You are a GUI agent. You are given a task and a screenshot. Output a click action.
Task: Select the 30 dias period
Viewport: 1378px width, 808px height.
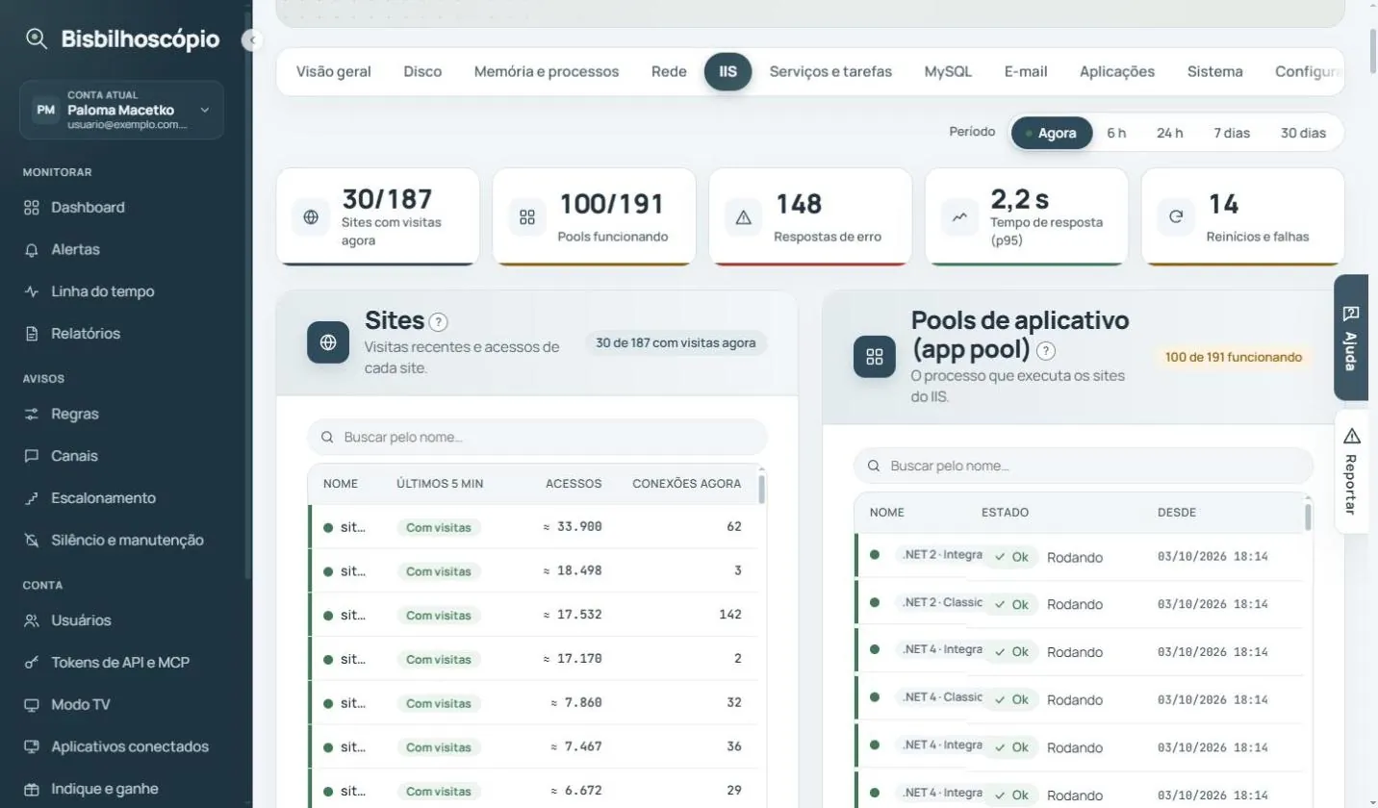(x=1303, y=133)
